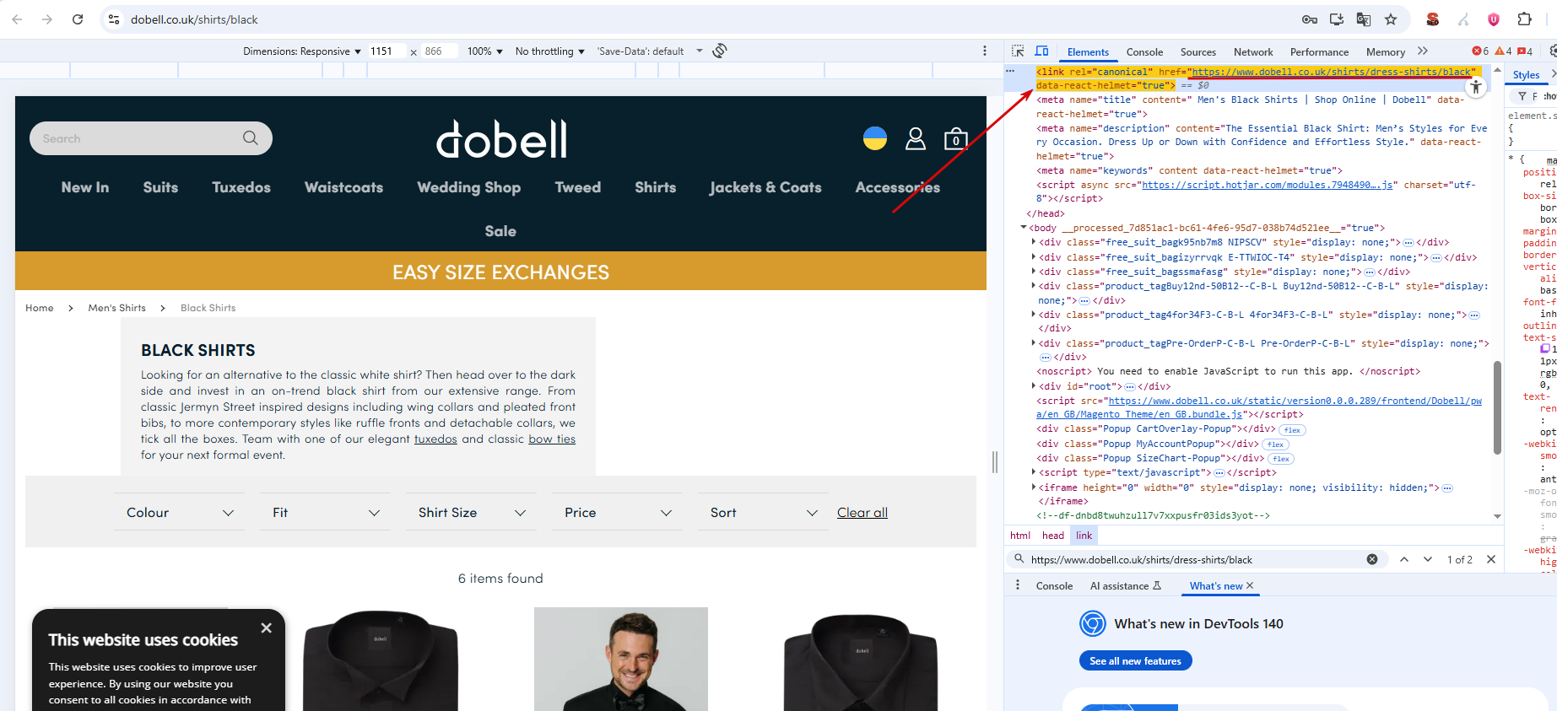Screen dimensions: 1557x711
Task: Switch to the Sources tab
Action: [1198, 52]
